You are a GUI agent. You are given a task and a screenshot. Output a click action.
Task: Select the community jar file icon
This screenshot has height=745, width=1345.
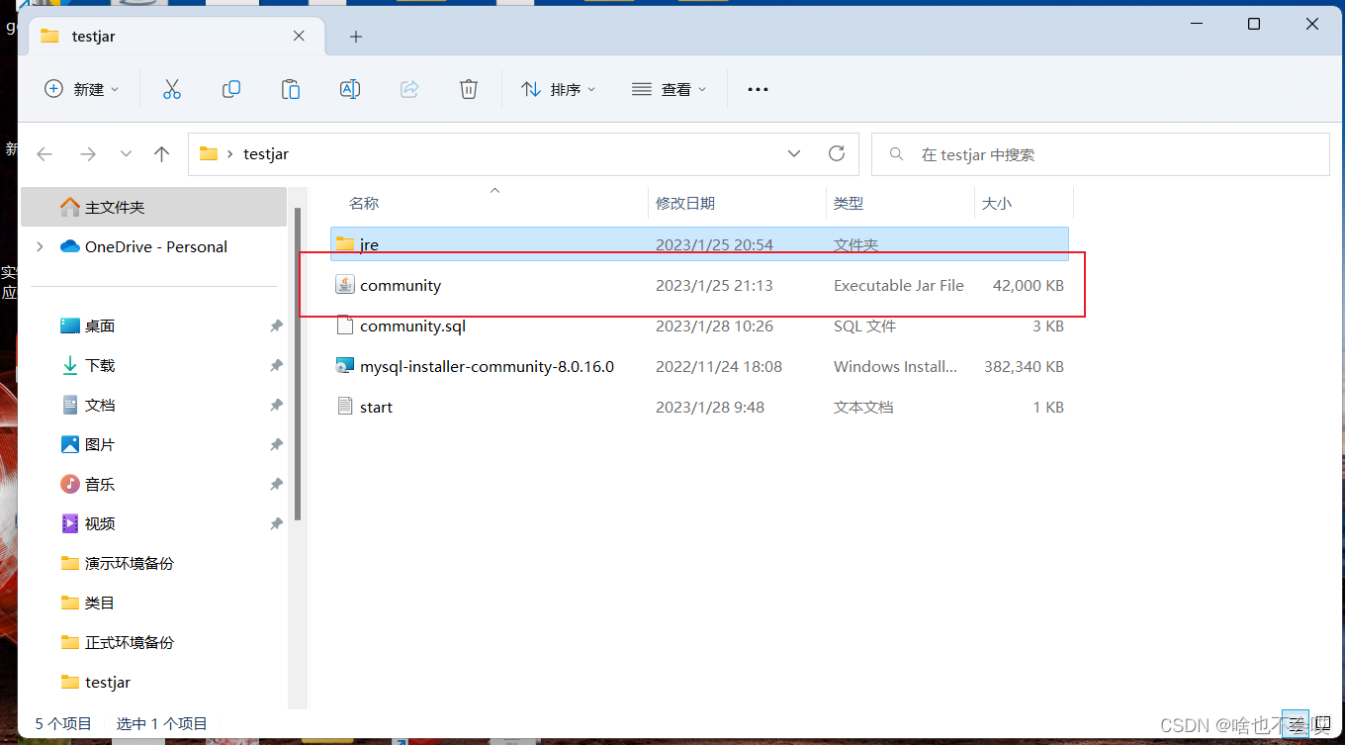point(344,285)
